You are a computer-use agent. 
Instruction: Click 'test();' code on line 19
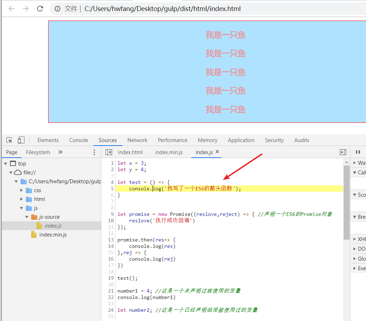(128, 278)
